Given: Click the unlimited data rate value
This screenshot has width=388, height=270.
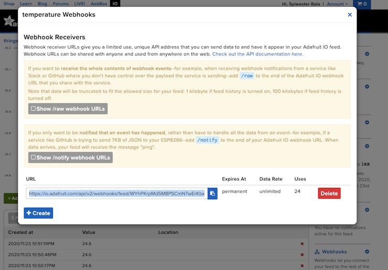Looking at the screenshot, I should tap(270, 191).
